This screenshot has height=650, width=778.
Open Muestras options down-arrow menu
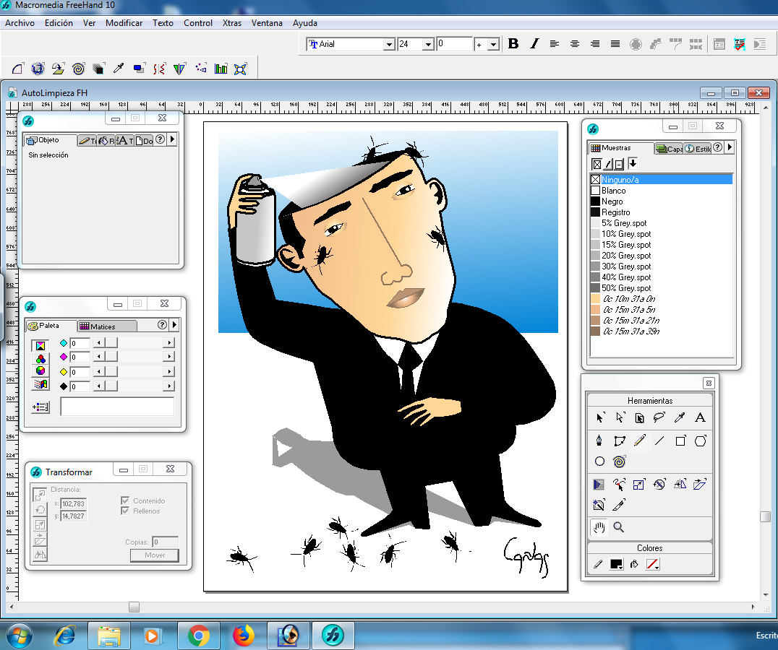point(633,163)
